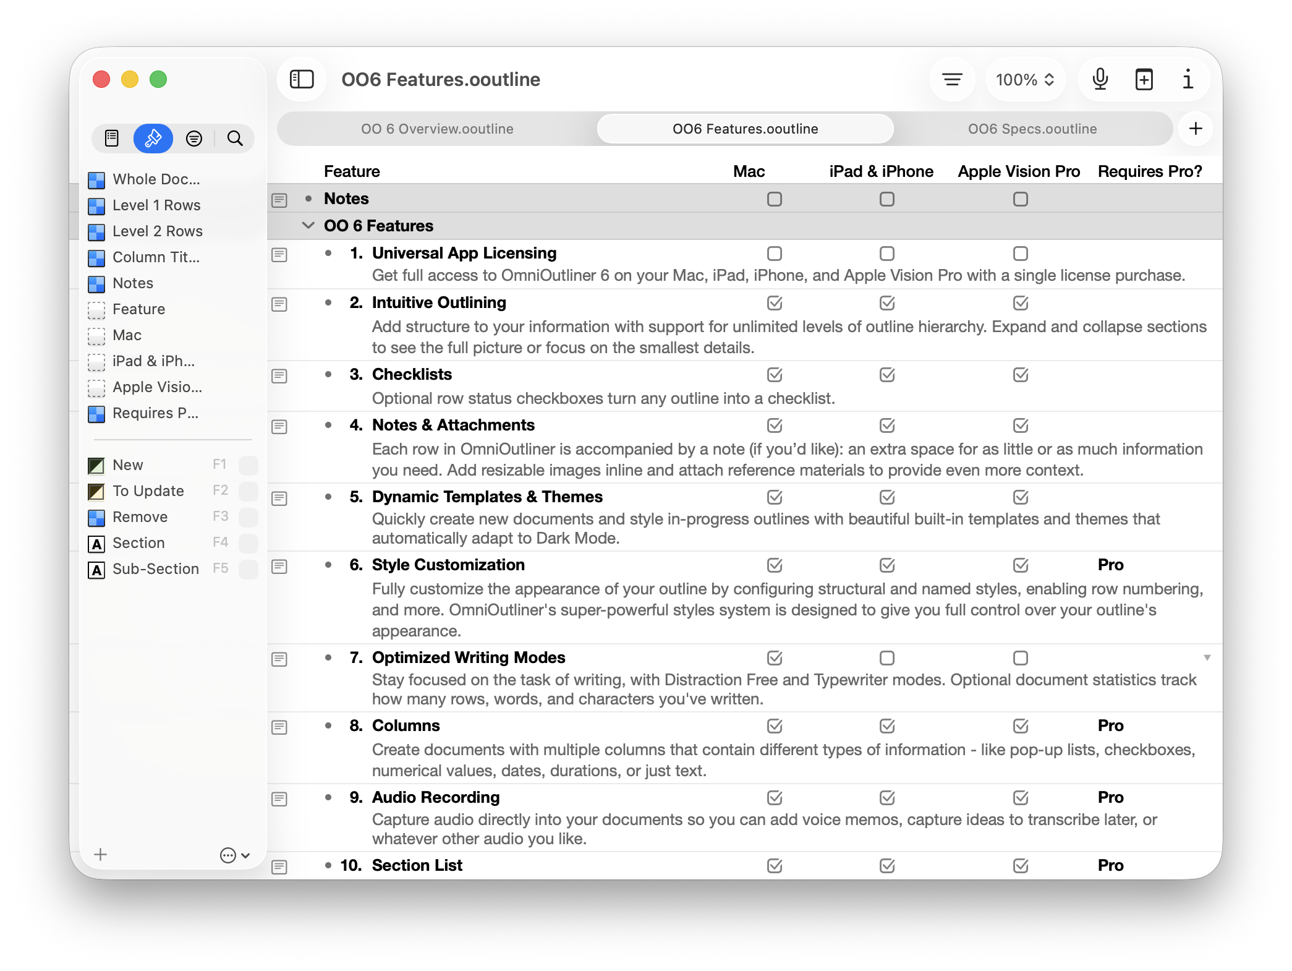
Task: Select Level 1 Rows style in sidebar
Action: [156, 205]
